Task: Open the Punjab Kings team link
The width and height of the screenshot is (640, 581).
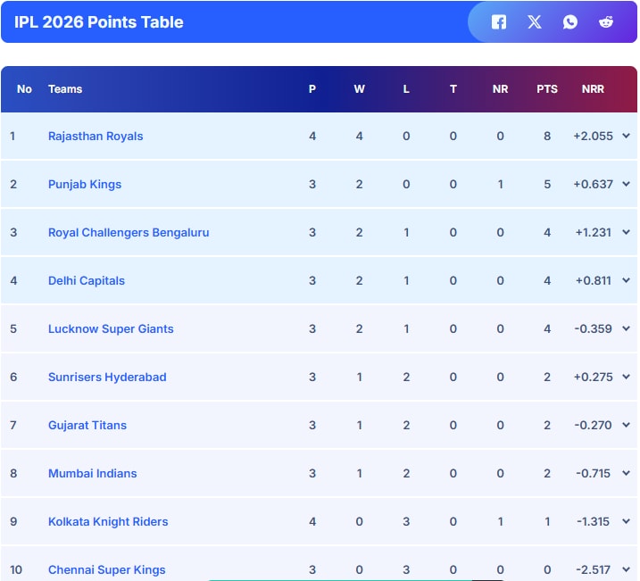Action: coord(85,185)
